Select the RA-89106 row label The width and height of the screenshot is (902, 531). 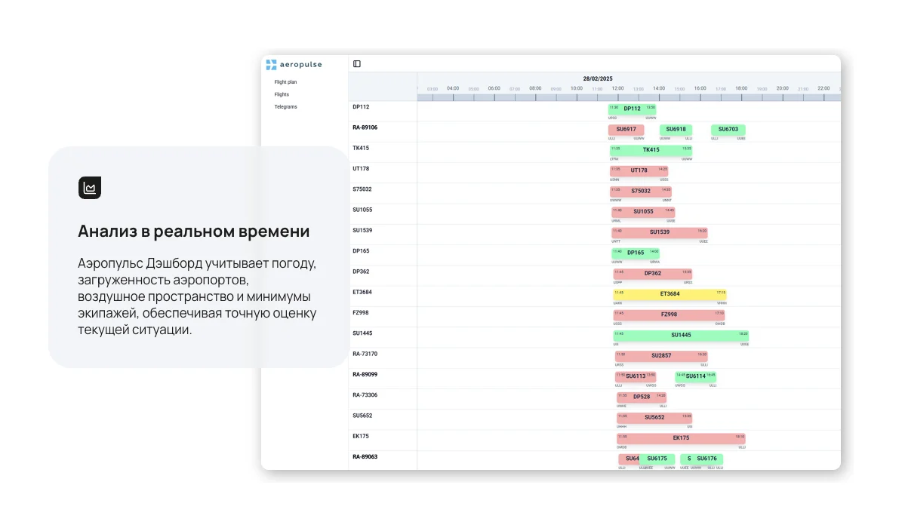365,127
